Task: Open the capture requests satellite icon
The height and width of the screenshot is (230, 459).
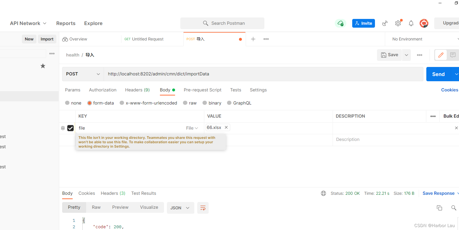Action: click(385, 23)
